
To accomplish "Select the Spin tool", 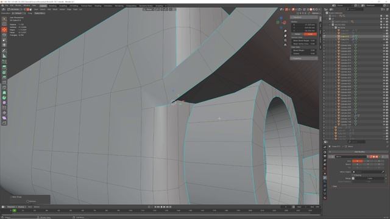I will (x=4, y=97).
